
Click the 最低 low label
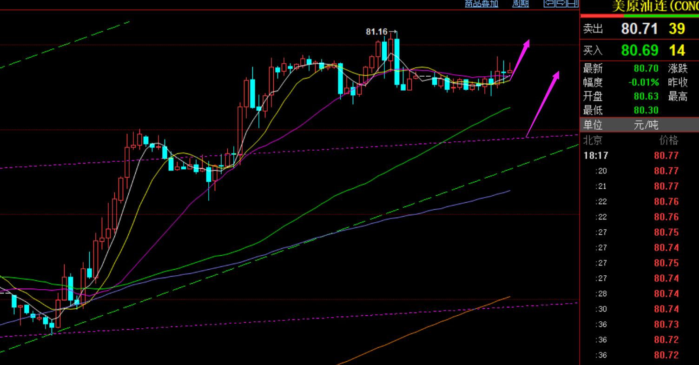coord(593,111)
